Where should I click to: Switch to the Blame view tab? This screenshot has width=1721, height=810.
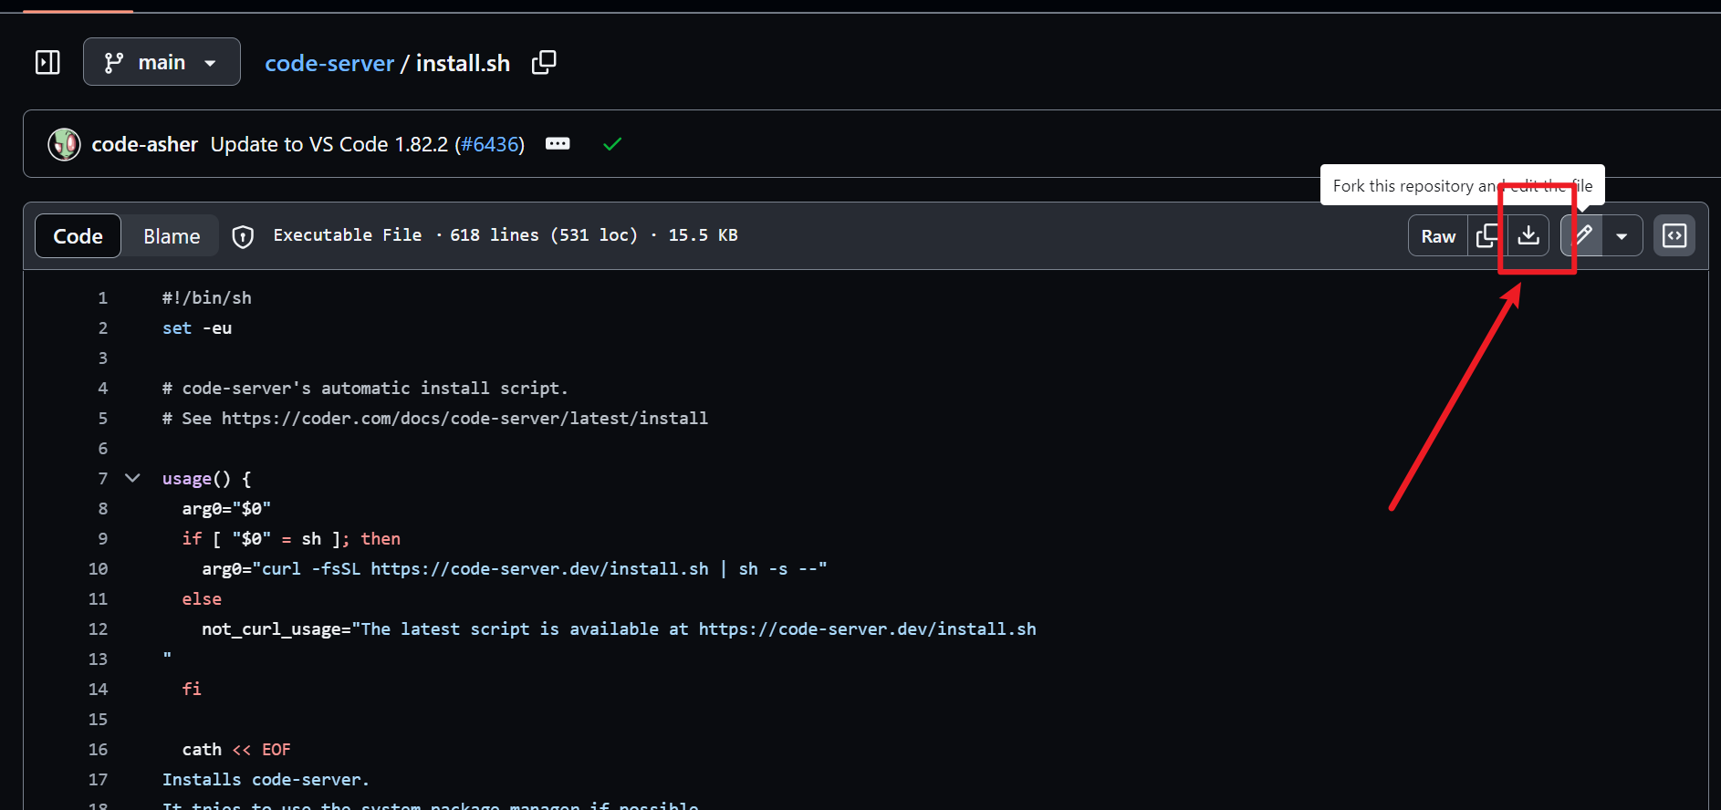(x=172, y=236)
